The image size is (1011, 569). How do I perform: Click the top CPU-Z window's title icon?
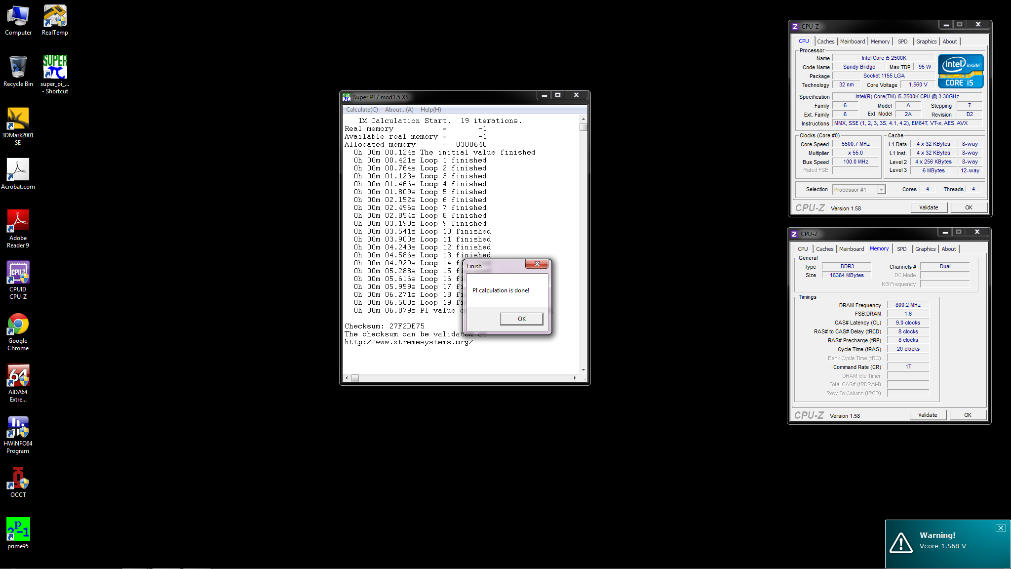[795, 27]
